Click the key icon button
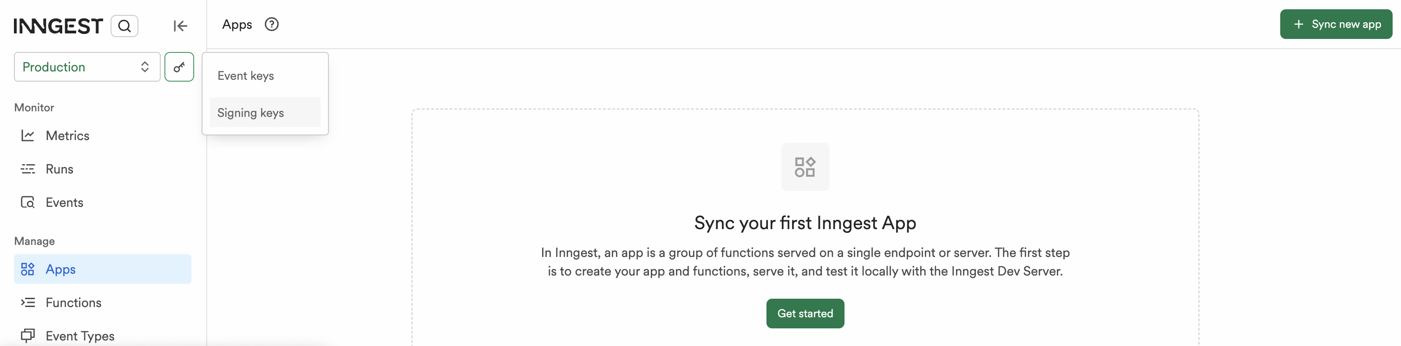1401x346 pixels. pos(179,67)
